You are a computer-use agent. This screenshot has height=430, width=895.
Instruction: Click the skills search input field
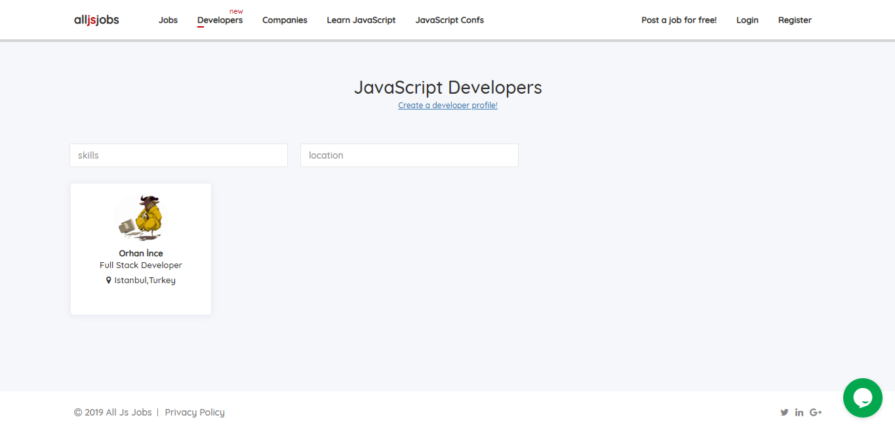[178, 155]
